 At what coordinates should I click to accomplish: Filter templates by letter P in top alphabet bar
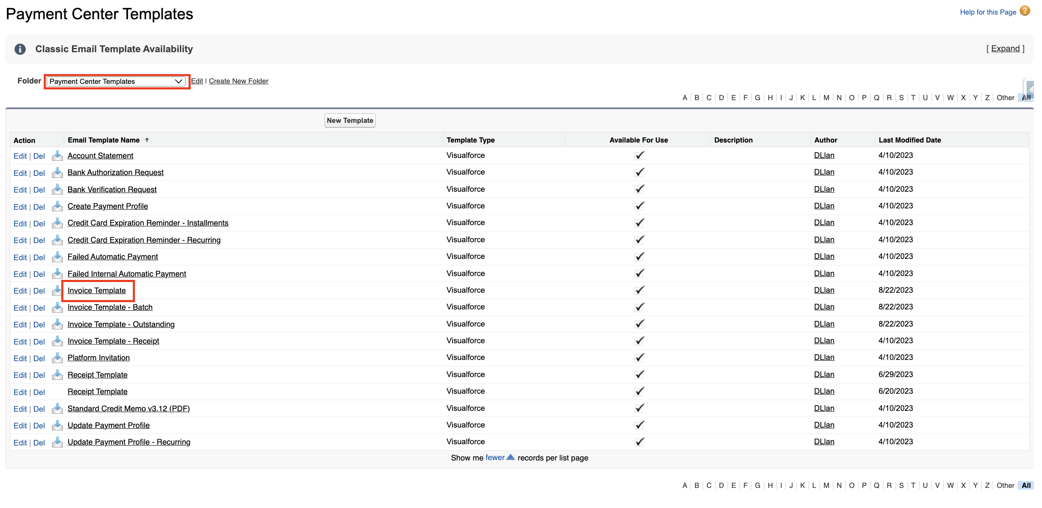click(864, 98)
